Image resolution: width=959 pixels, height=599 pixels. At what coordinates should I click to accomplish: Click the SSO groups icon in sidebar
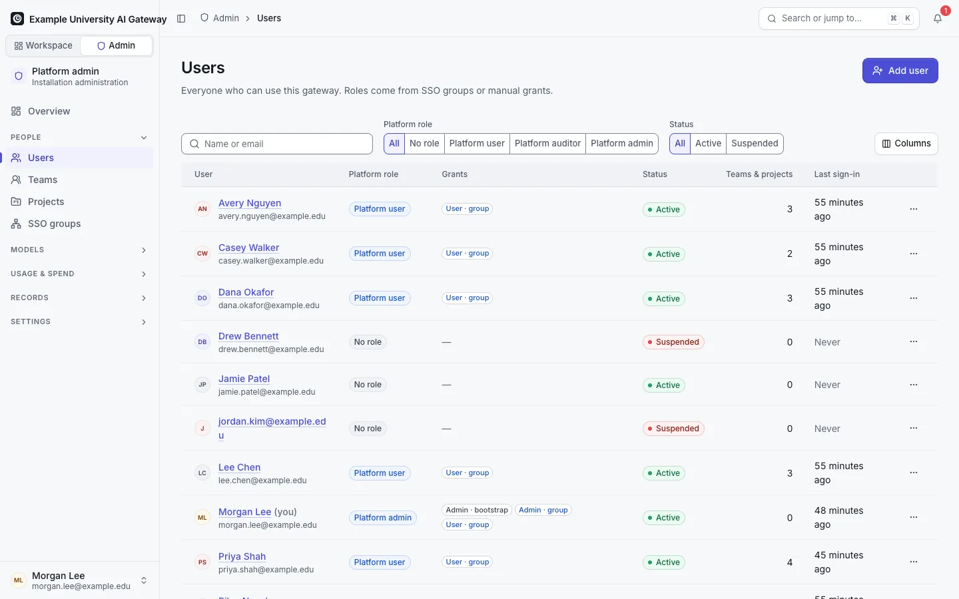[x=16, y=224]
